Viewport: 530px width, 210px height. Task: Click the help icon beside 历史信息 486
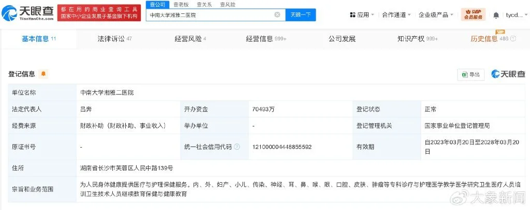pos(513,39)
